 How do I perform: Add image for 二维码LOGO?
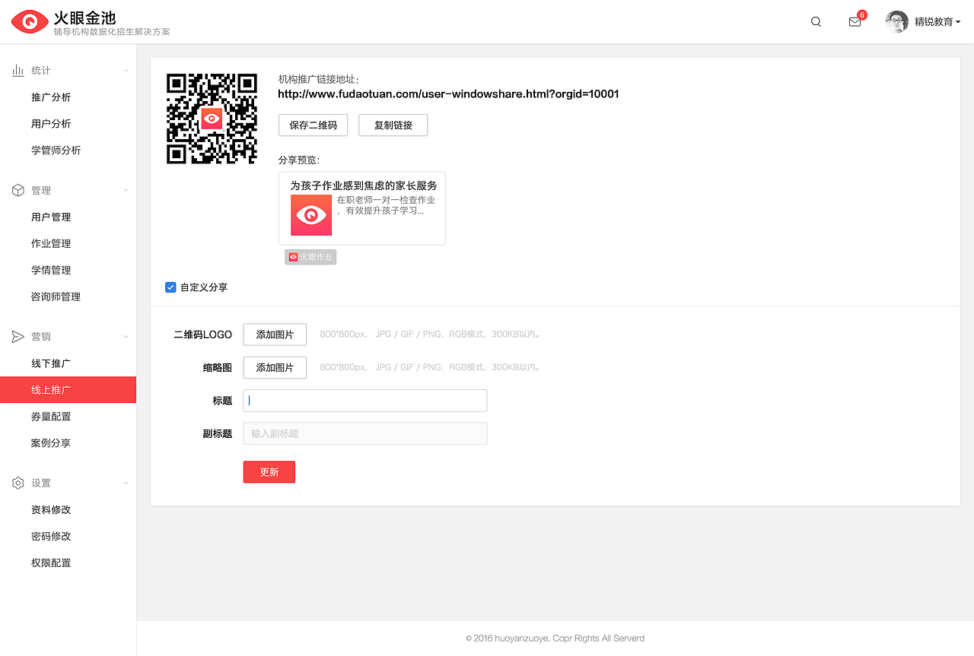click(x=275, y=334)
